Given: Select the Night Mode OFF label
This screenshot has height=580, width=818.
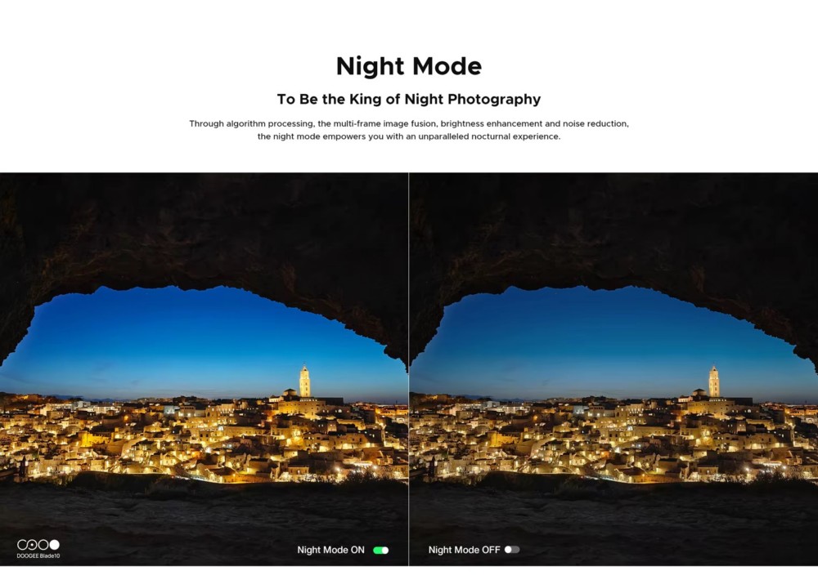Looking at the screenshot, I should coord(464,550).
